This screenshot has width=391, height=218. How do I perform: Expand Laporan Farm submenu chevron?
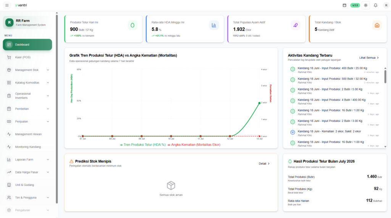point(48,160)
